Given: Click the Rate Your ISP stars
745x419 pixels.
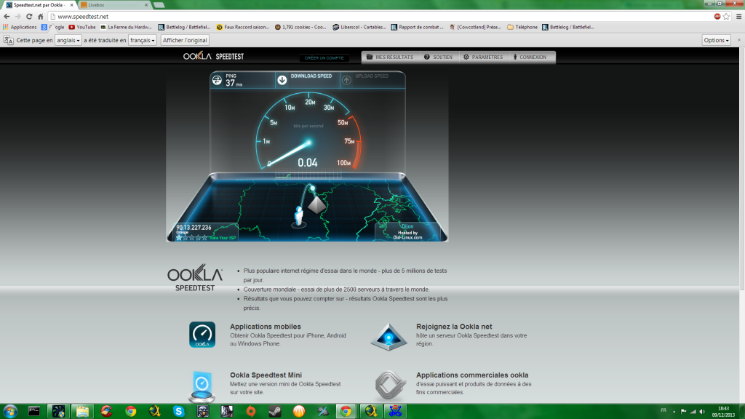Looking at the screenshot, I should [192, 238].
